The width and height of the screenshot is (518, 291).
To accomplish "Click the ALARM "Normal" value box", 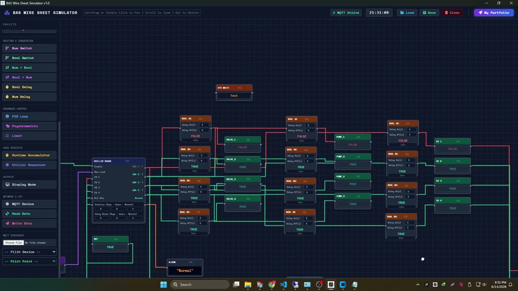I will click(185, 271).
